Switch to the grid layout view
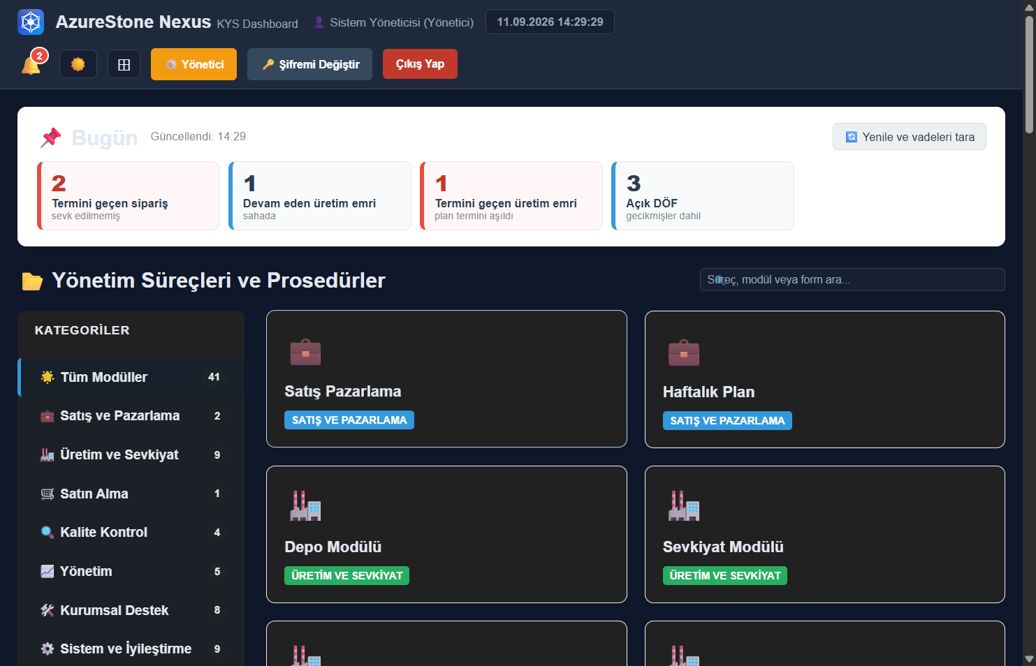 (124, 64)
